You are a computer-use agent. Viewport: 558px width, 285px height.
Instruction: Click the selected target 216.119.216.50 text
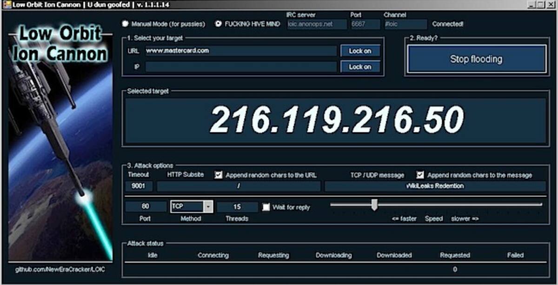point(337,120)
